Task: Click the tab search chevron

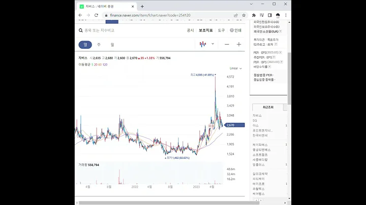Action: [252, 4]
